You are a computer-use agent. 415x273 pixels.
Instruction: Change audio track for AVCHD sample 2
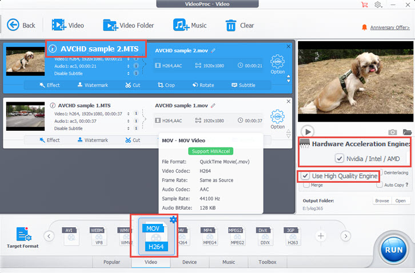pyautogui.click(x=129, y=66)
